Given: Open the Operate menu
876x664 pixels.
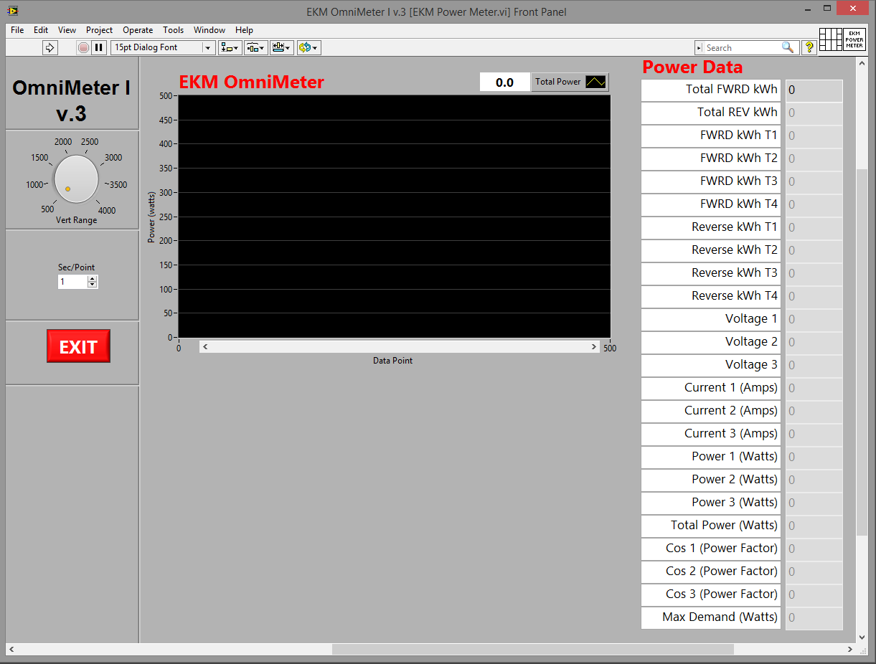Looking at the screenshot, I should (138, 30).
